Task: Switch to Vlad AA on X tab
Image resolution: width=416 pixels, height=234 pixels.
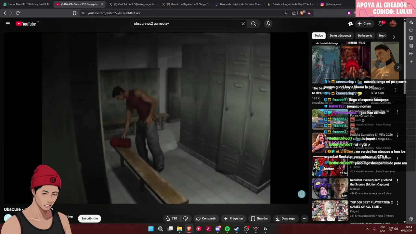Action: 132,4
